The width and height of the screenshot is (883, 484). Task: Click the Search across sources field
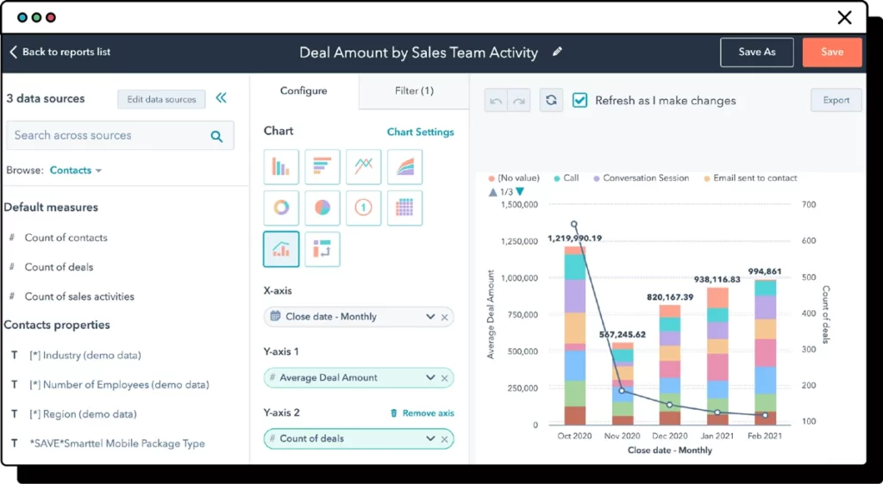[108, 135]
